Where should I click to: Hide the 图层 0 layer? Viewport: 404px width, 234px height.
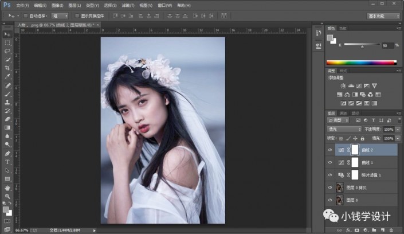coord(330,200)
